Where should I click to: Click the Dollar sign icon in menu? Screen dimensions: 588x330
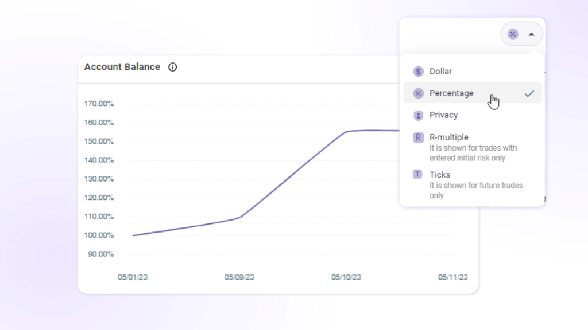coord(418,72)
